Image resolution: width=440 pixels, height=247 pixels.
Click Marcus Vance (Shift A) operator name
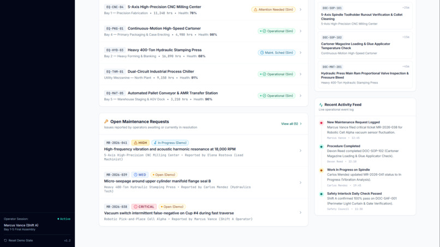tap(21, 225)
